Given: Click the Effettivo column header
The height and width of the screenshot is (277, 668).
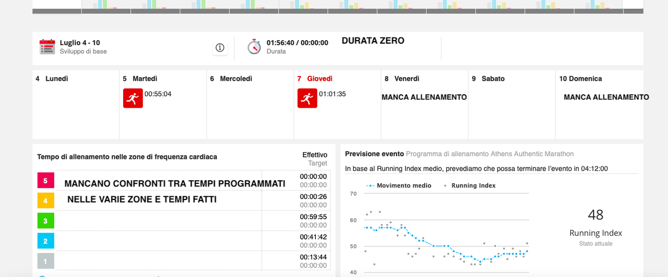Looking at the screenshot, I should (315, 155).
